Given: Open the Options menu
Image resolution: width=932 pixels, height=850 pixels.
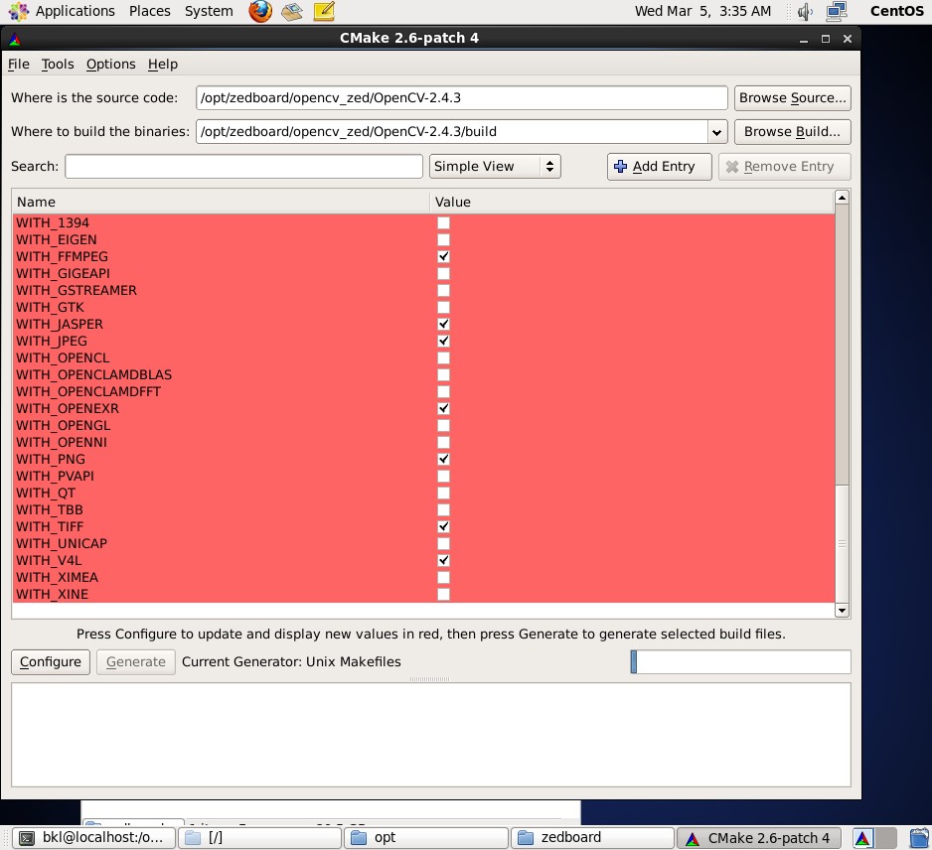Looking at the screenshot, I should pos(110,65).
